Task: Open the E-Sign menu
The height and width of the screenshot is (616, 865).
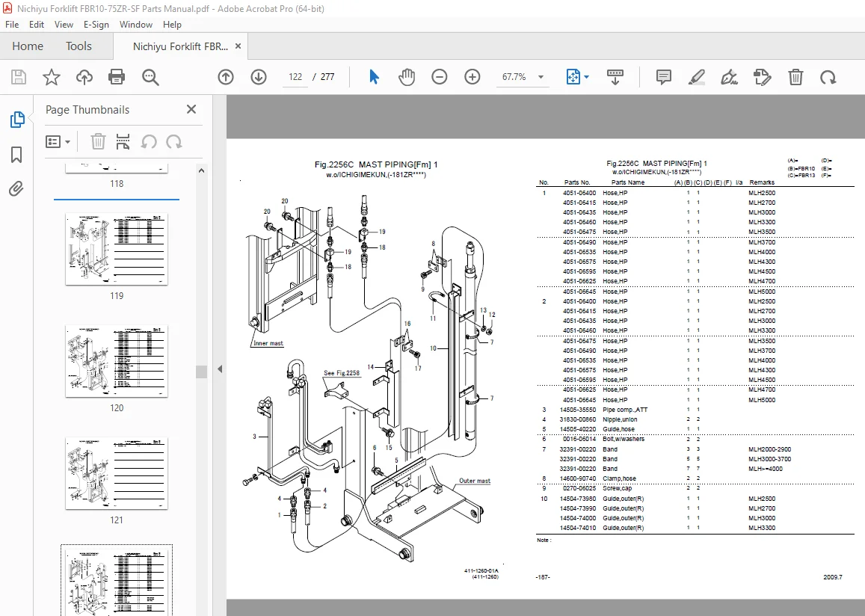Action: (x=96, y=24)
